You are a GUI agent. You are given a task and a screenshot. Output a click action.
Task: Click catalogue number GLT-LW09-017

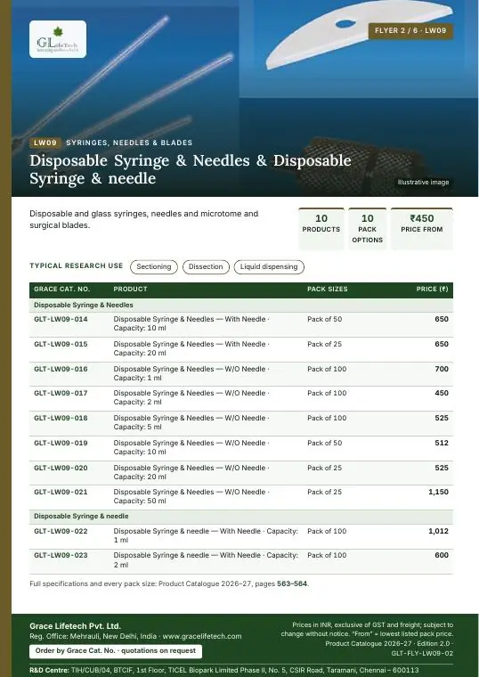point(61,394)
